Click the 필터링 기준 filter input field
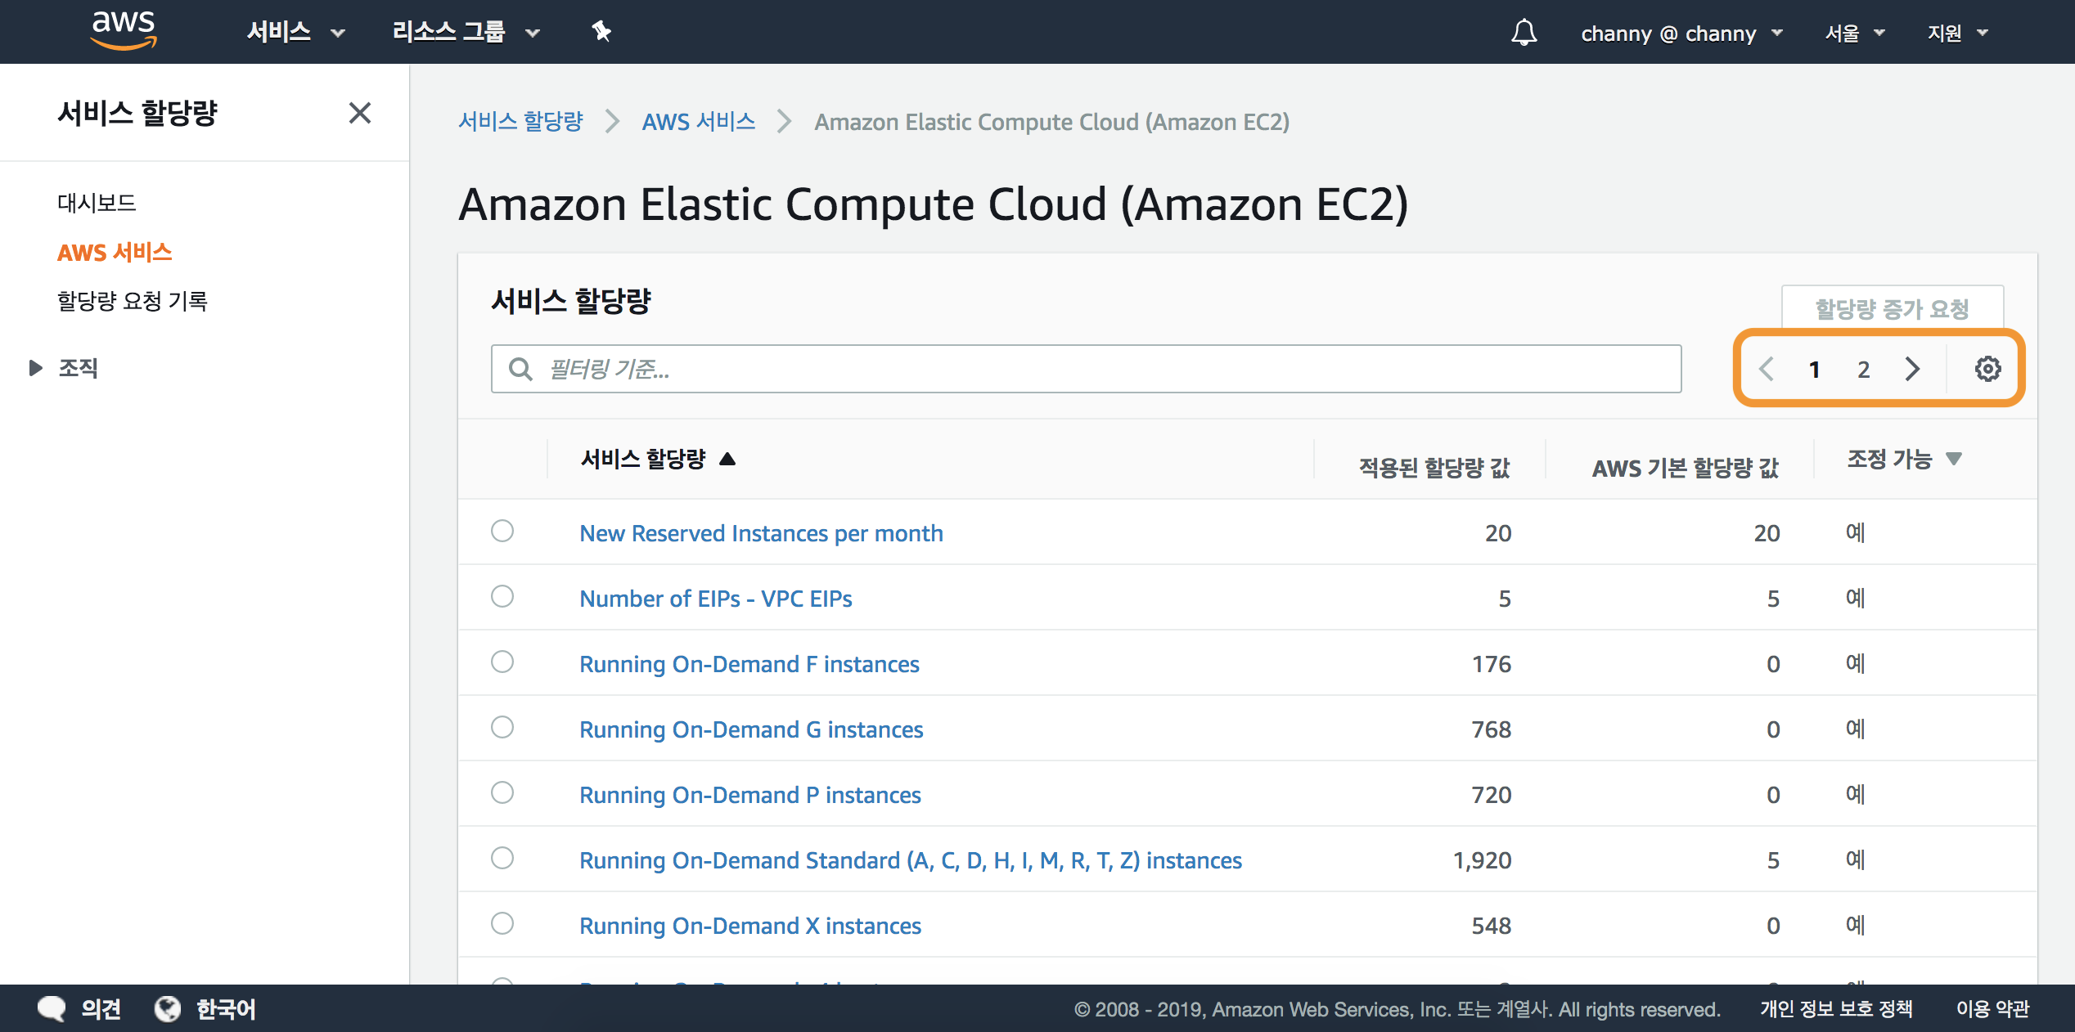Viewport: 2075px width, 1032px height. point(1086,369)
